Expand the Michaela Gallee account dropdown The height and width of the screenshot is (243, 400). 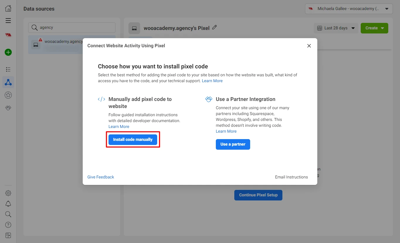349,9
